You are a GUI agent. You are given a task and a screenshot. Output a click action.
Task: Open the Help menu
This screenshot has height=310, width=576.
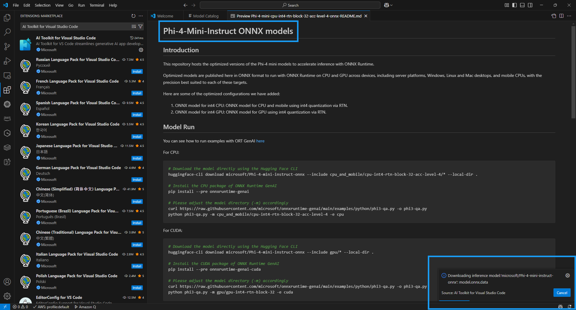[x=113, y=5]
